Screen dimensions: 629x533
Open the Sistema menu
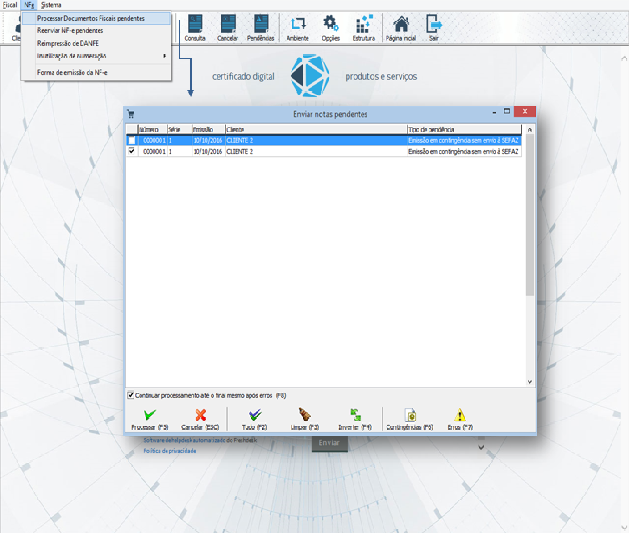[51, 5]
